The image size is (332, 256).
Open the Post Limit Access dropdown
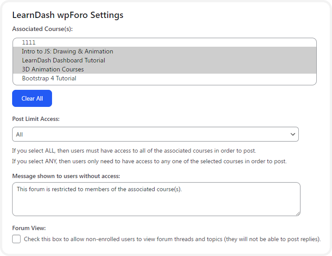[x=155, y=134]
